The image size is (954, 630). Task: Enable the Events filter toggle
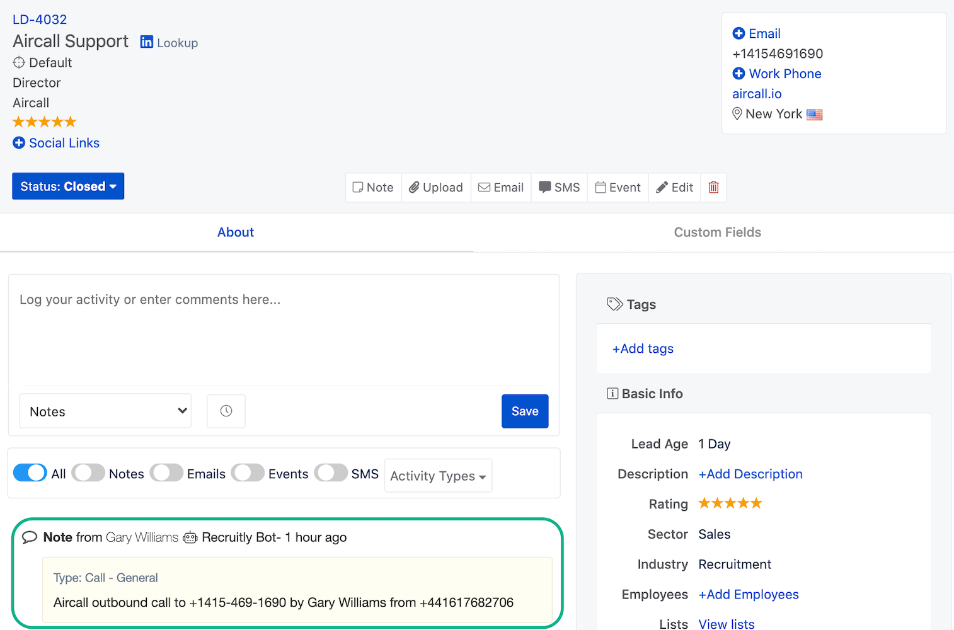click(248, 472)
